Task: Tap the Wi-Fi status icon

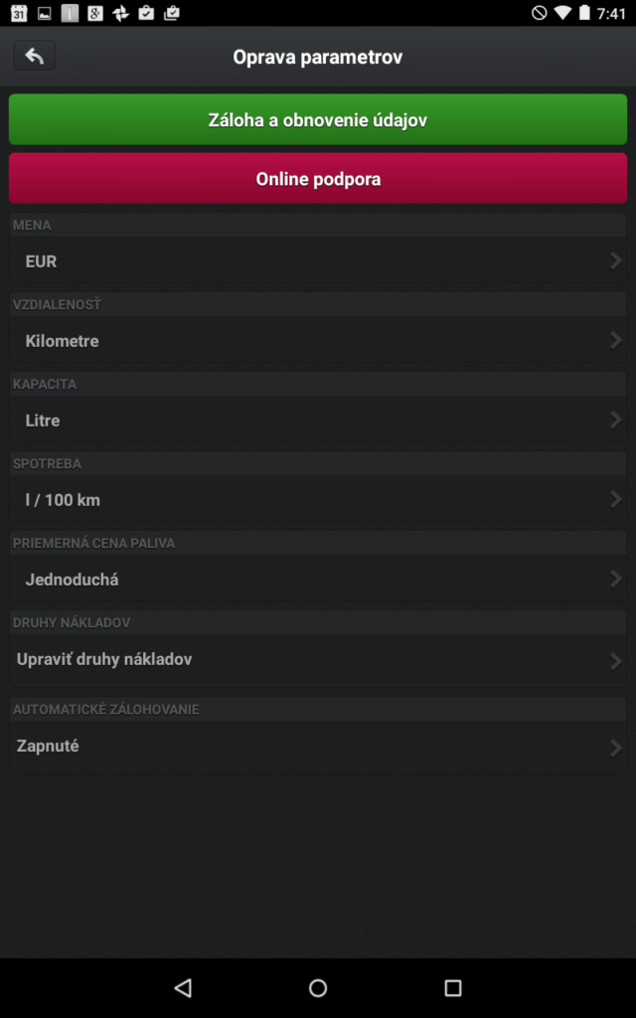Action: point(562,13)
